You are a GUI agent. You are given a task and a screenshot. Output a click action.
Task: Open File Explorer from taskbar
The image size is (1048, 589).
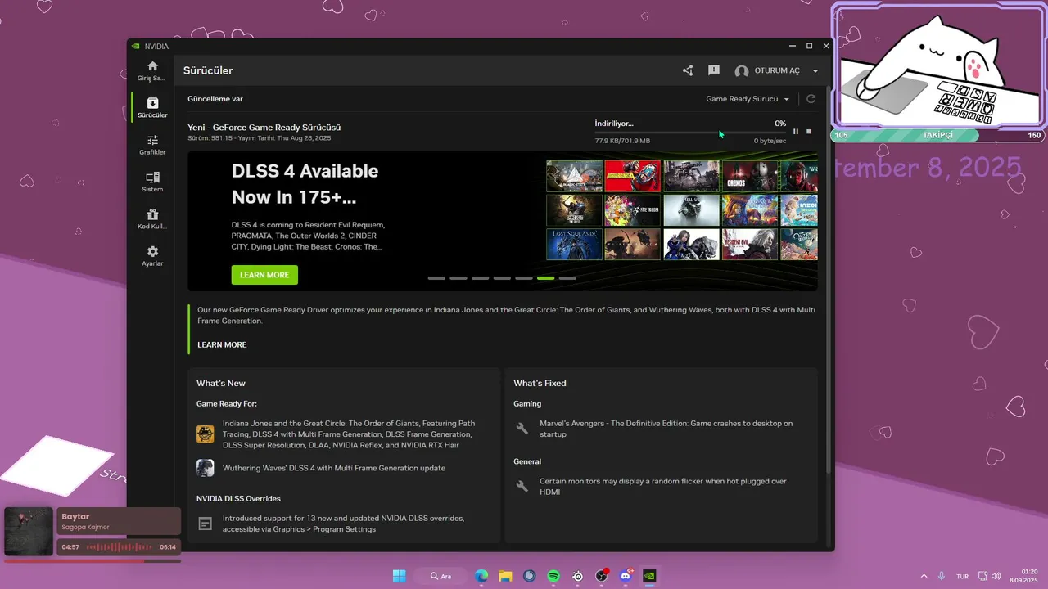(x=505, y=576)
